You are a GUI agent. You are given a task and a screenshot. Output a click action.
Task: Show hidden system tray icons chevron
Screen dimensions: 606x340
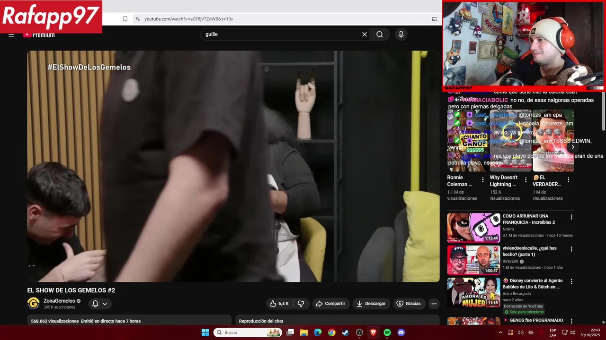pos(500,332)
